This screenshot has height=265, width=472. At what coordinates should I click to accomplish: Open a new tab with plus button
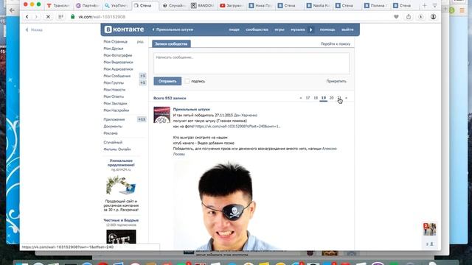point(425,5)
